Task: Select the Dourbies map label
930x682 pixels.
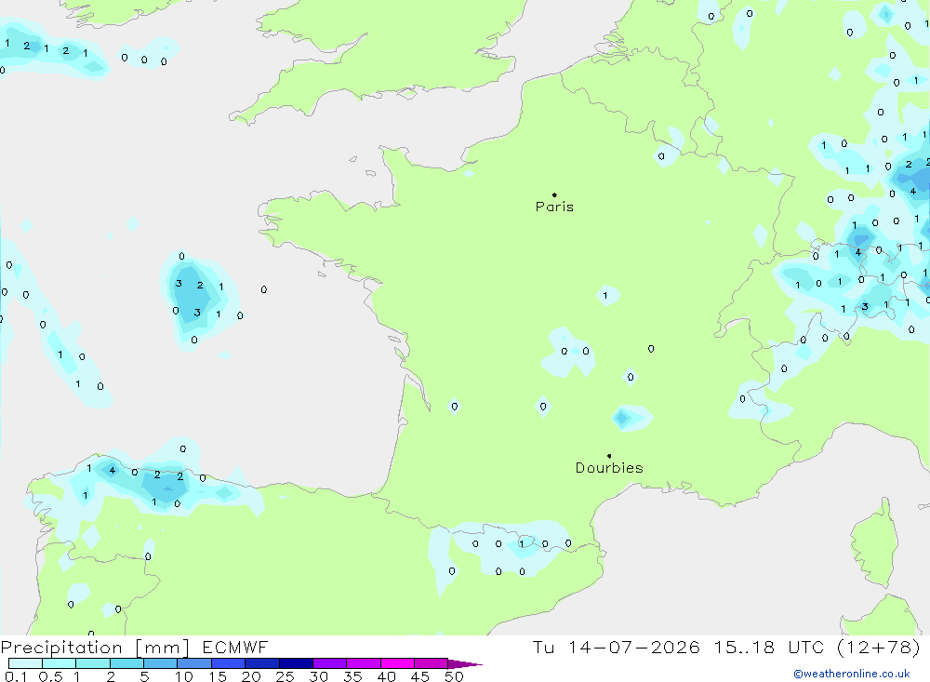Action: point(609,468)
